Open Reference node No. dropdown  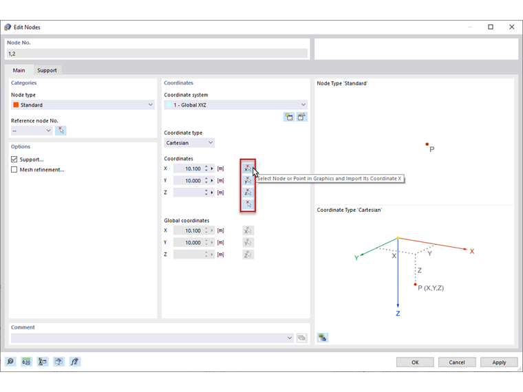coord(32,131)
